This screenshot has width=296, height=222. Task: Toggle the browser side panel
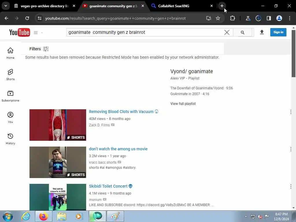point(269,18)
